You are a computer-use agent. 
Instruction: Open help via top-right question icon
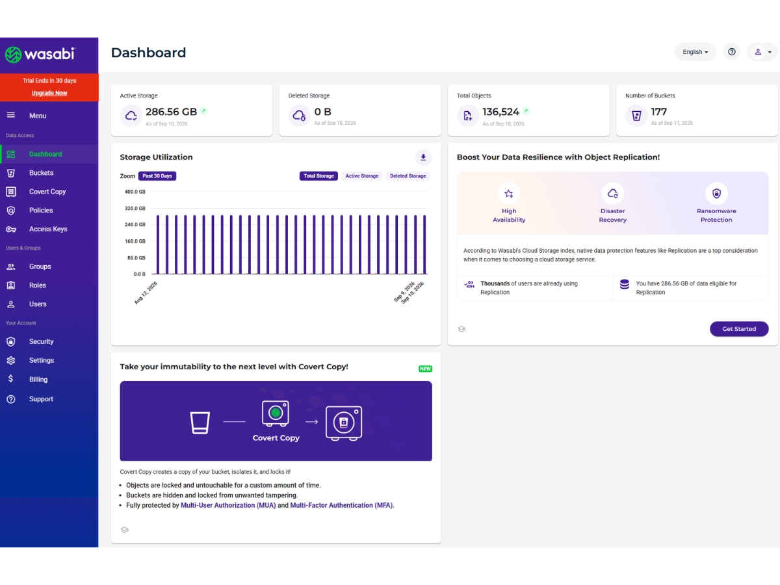point(732,52)
